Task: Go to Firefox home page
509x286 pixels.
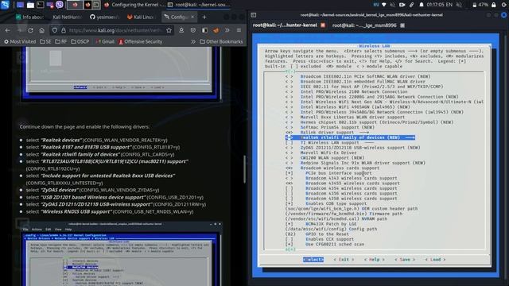Action: pyautogui.click(x=42, y=30)
